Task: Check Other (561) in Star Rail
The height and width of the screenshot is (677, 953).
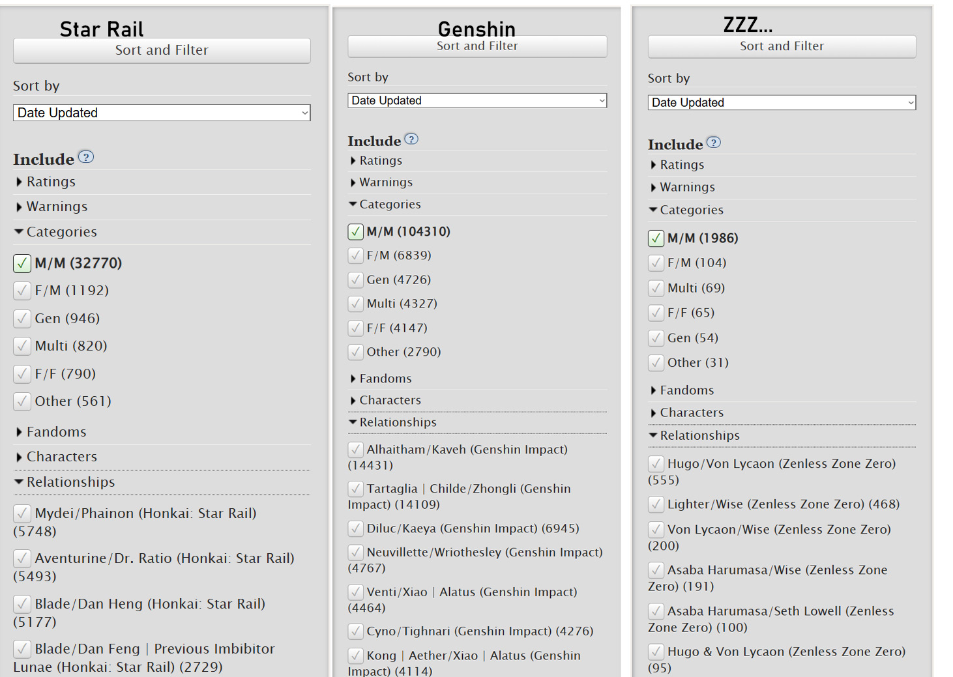Action: pos(22,401)
